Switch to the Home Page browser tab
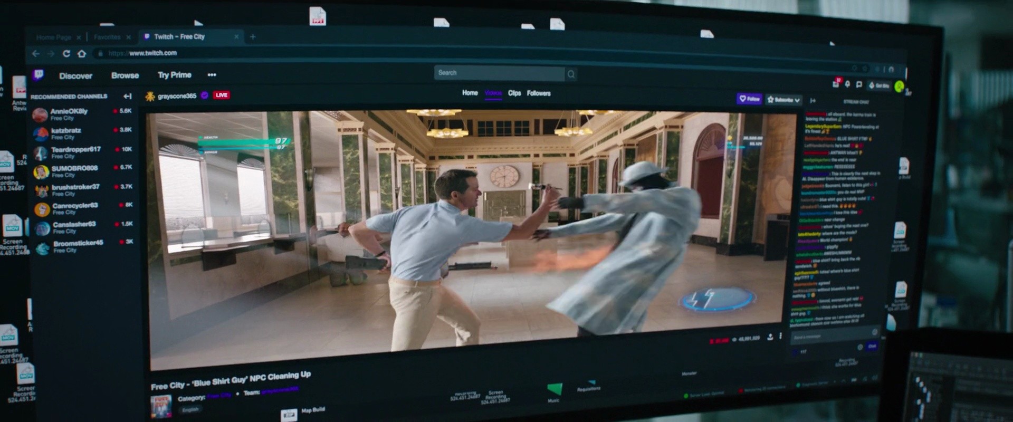The height and width of the screenshot is (422, 1013). click(54, 37)
